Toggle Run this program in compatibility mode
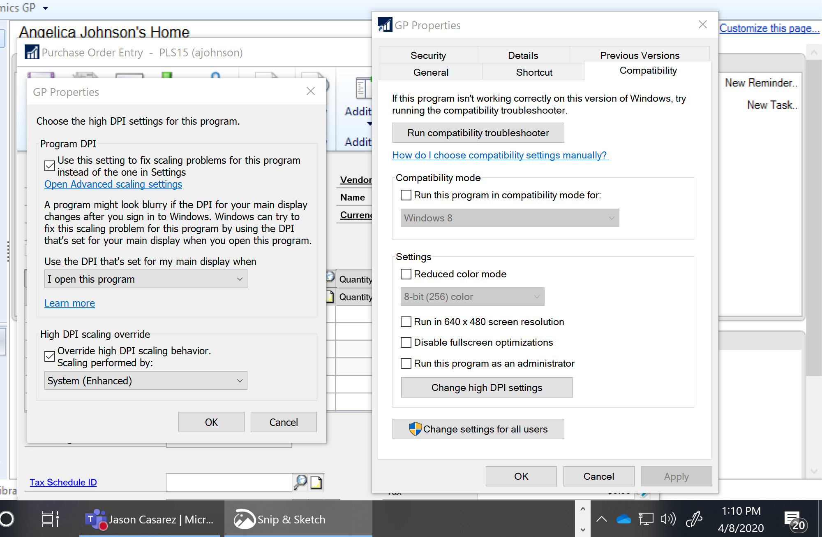This screenshot has height=537, width=822. (x=406, y=195)
